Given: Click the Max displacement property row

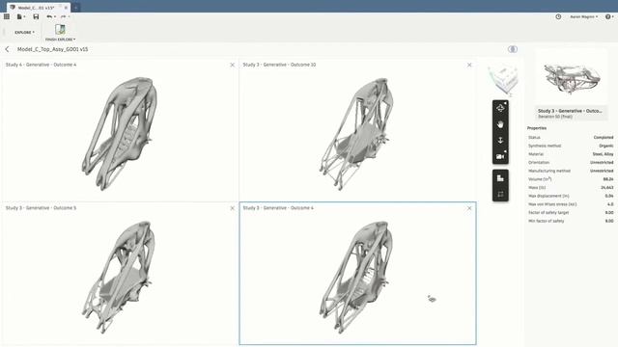Looking at the screenshot, I should pos(571,196).
